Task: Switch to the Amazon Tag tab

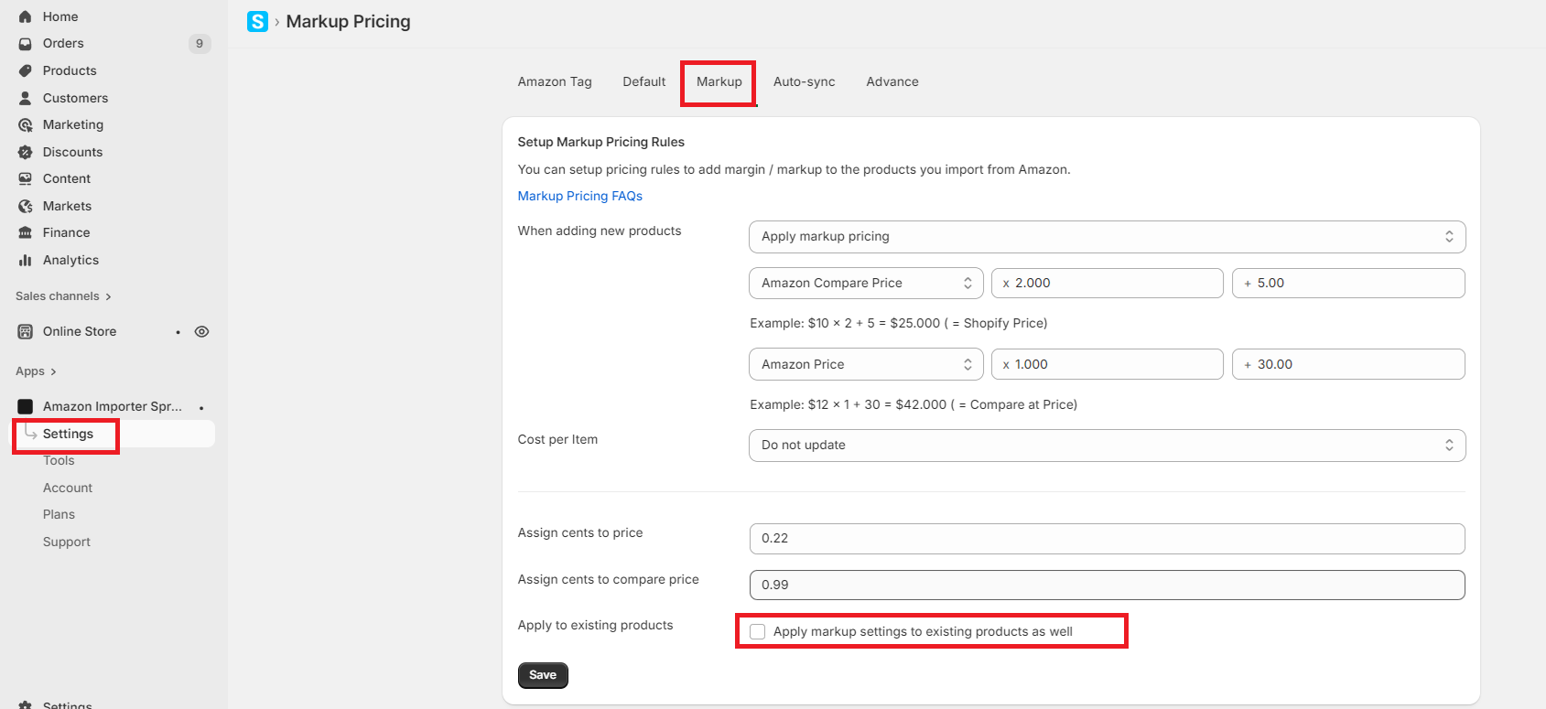Action: click(555, 81)
